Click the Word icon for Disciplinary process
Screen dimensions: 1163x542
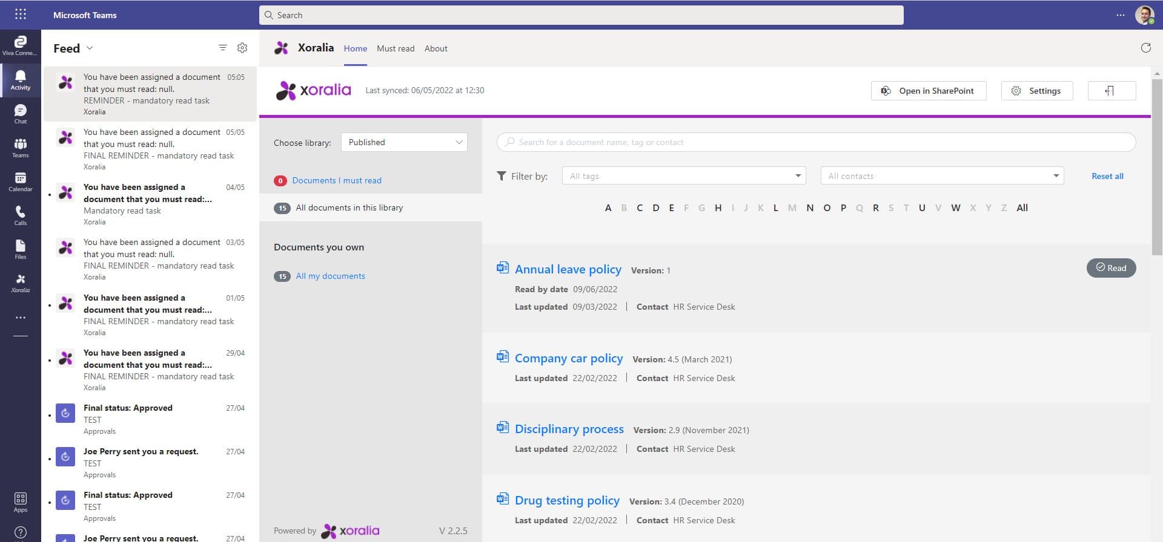(502, 427)
